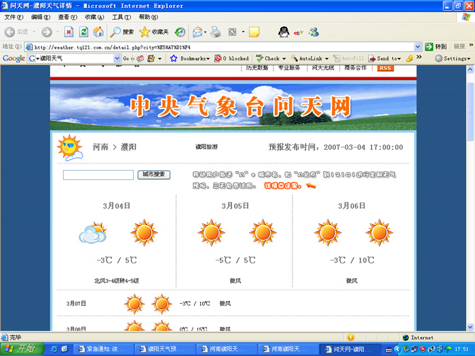Open the 编辑(E) menu
The height and width of the screenshot is (356, 475).
(x=41, y=17)
